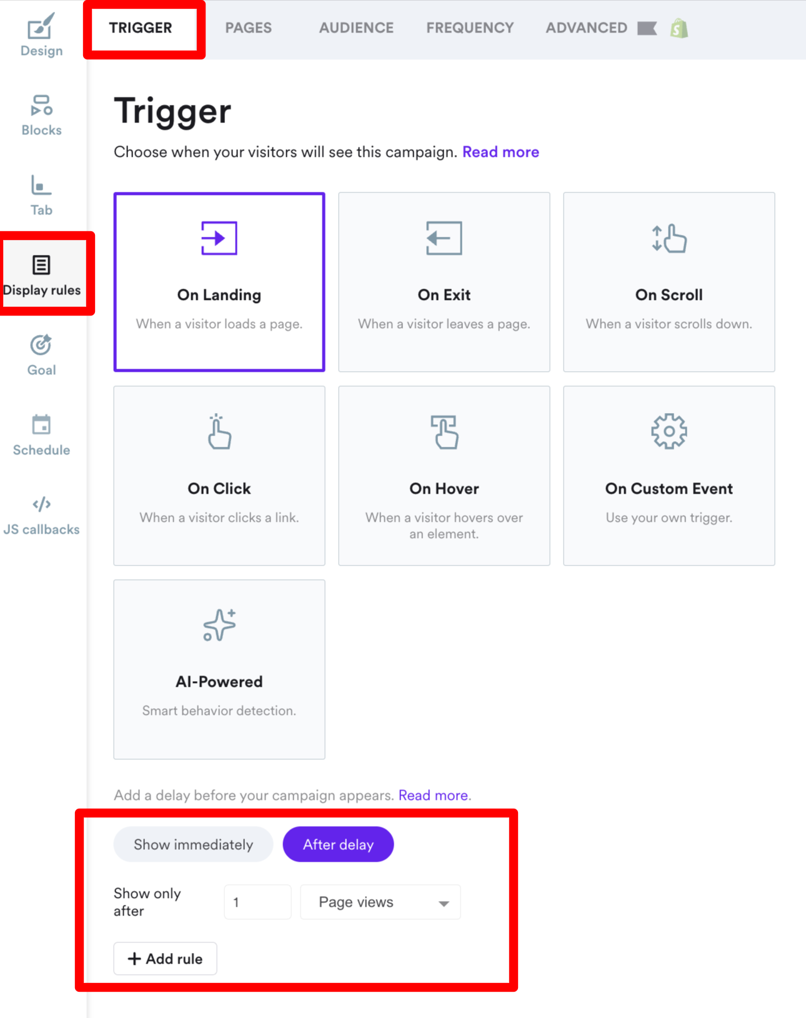Open the Frequency tab
Screen dimensions: 806x1018
(x=470, y=28)
